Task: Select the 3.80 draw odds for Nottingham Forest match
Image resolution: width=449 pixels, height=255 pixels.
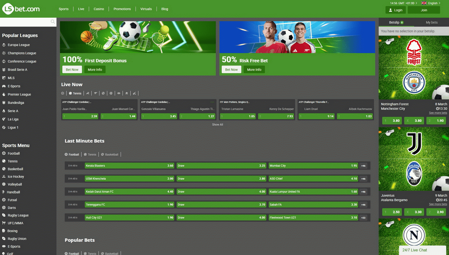Action: pos(414,120)
